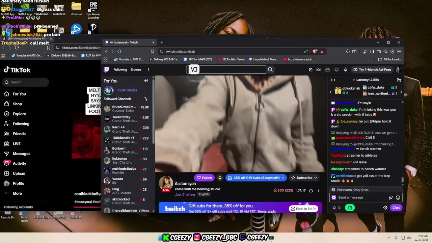This screenshot has width=432, height=243.
Task: Collapse the For You sidebar
Action: coord(146,81)
